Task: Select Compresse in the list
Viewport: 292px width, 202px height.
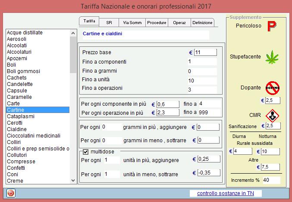Action: pos(38,162)
